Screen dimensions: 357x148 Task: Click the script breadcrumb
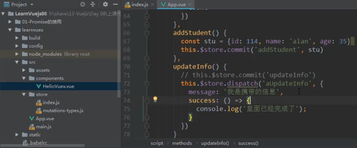(x=157, y=143)
